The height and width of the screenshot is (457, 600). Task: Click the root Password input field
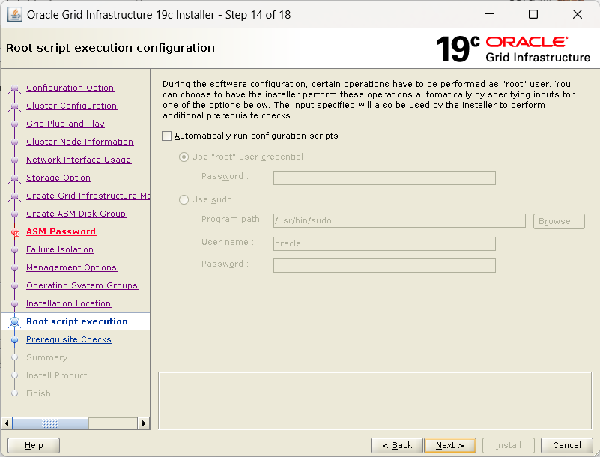384,178
